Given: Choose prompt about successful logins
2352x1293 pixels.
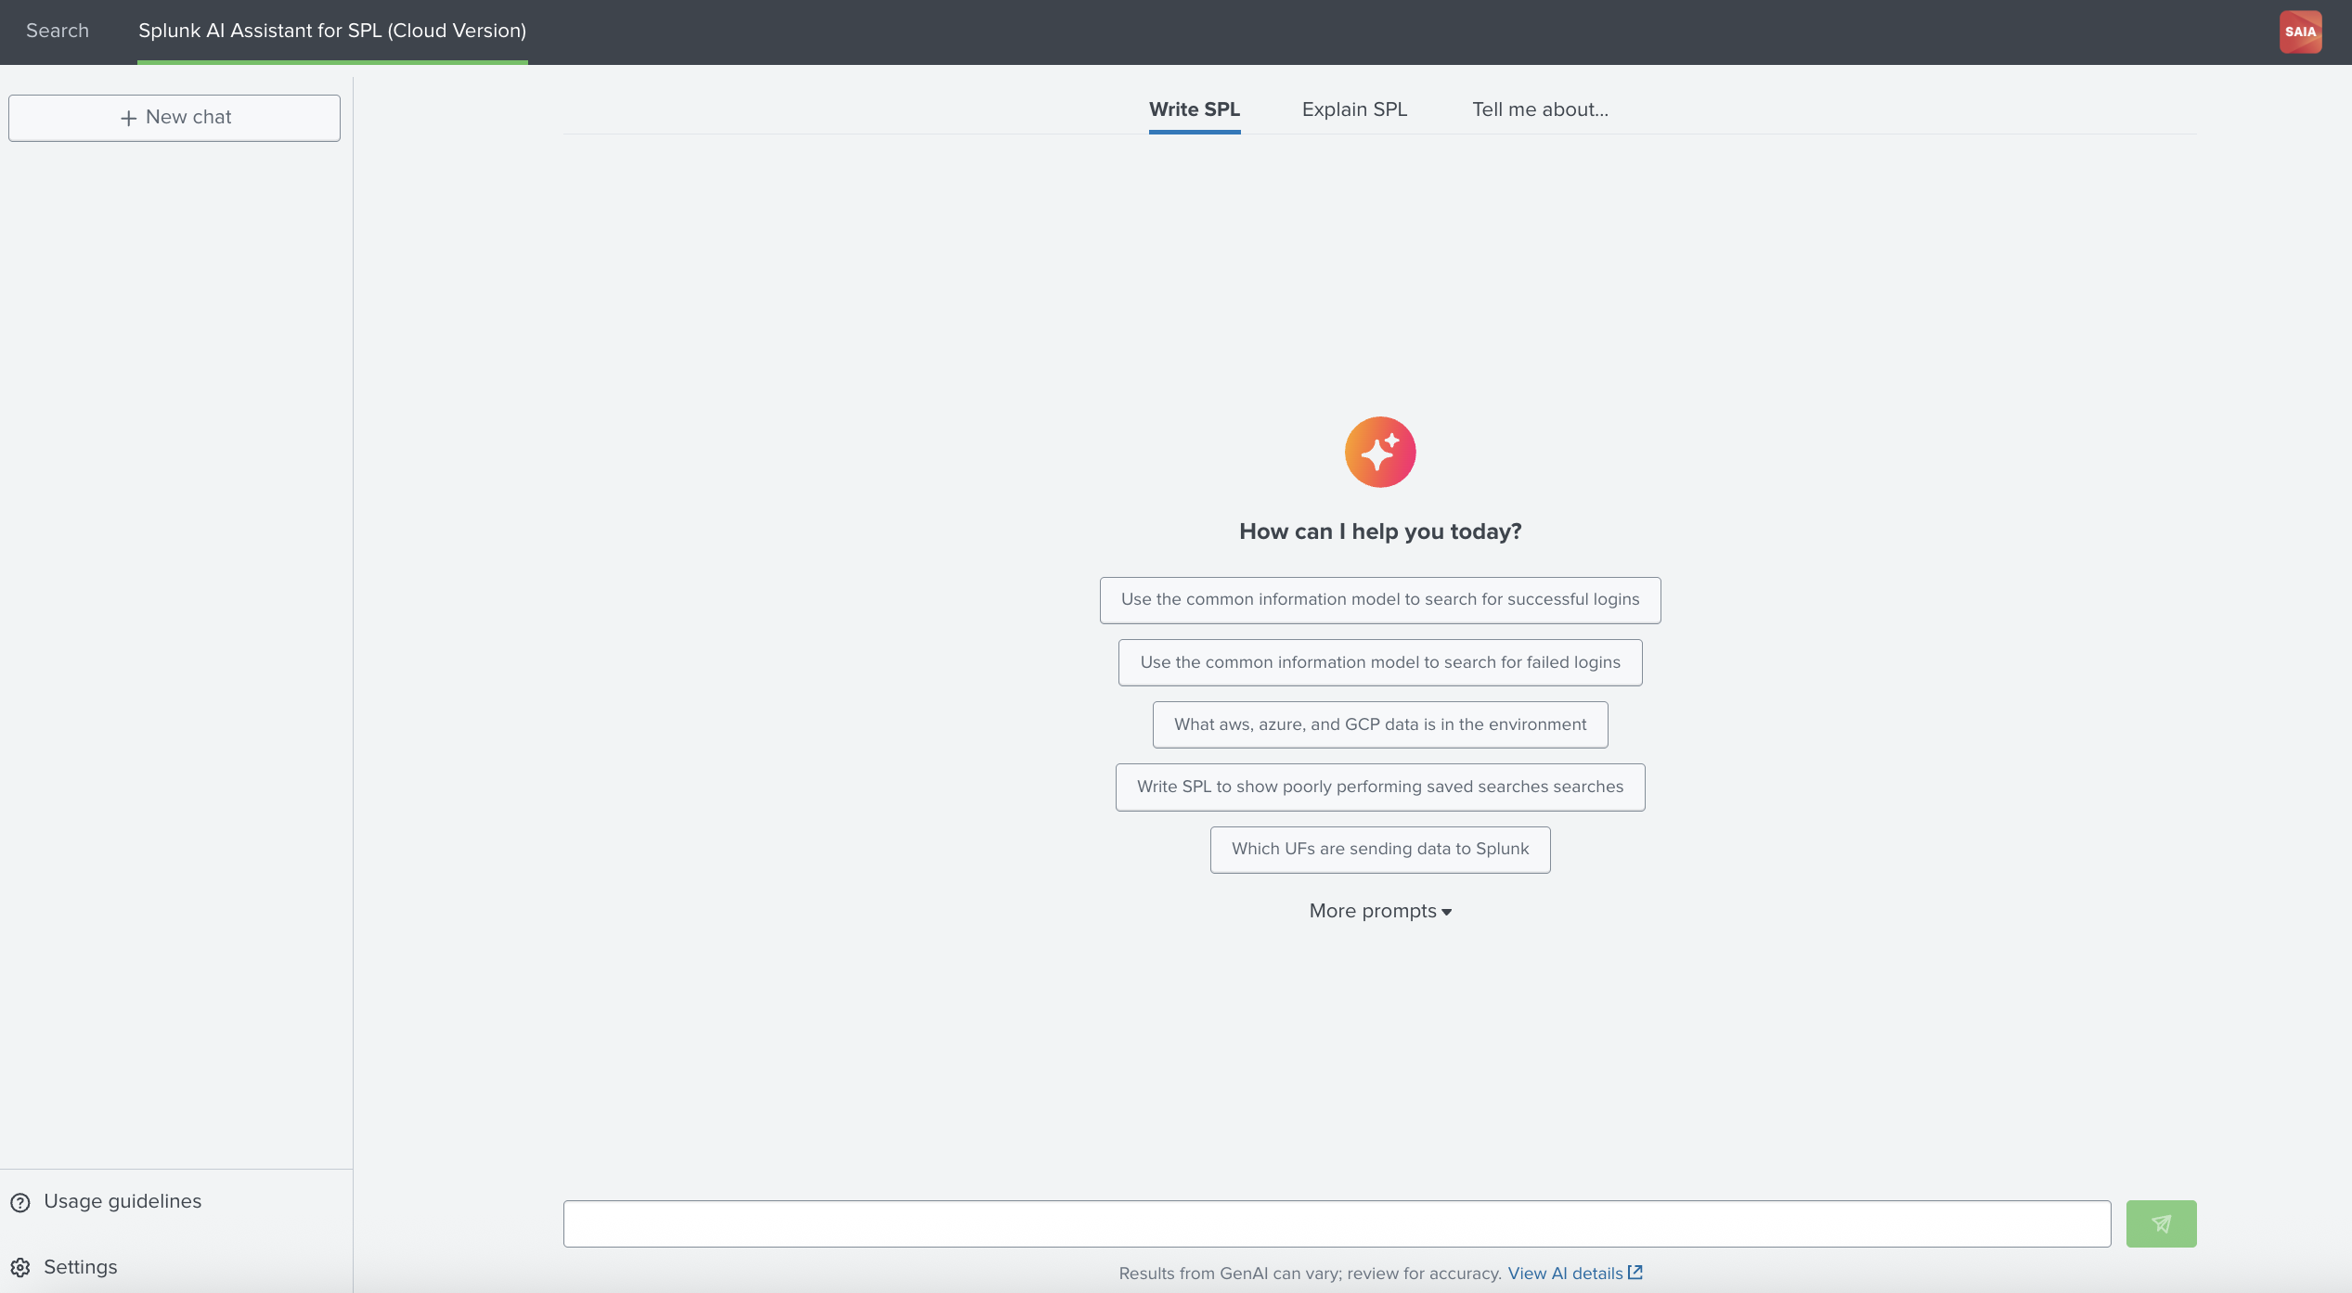Looking at the screenshot, I should click(1380, 600).
